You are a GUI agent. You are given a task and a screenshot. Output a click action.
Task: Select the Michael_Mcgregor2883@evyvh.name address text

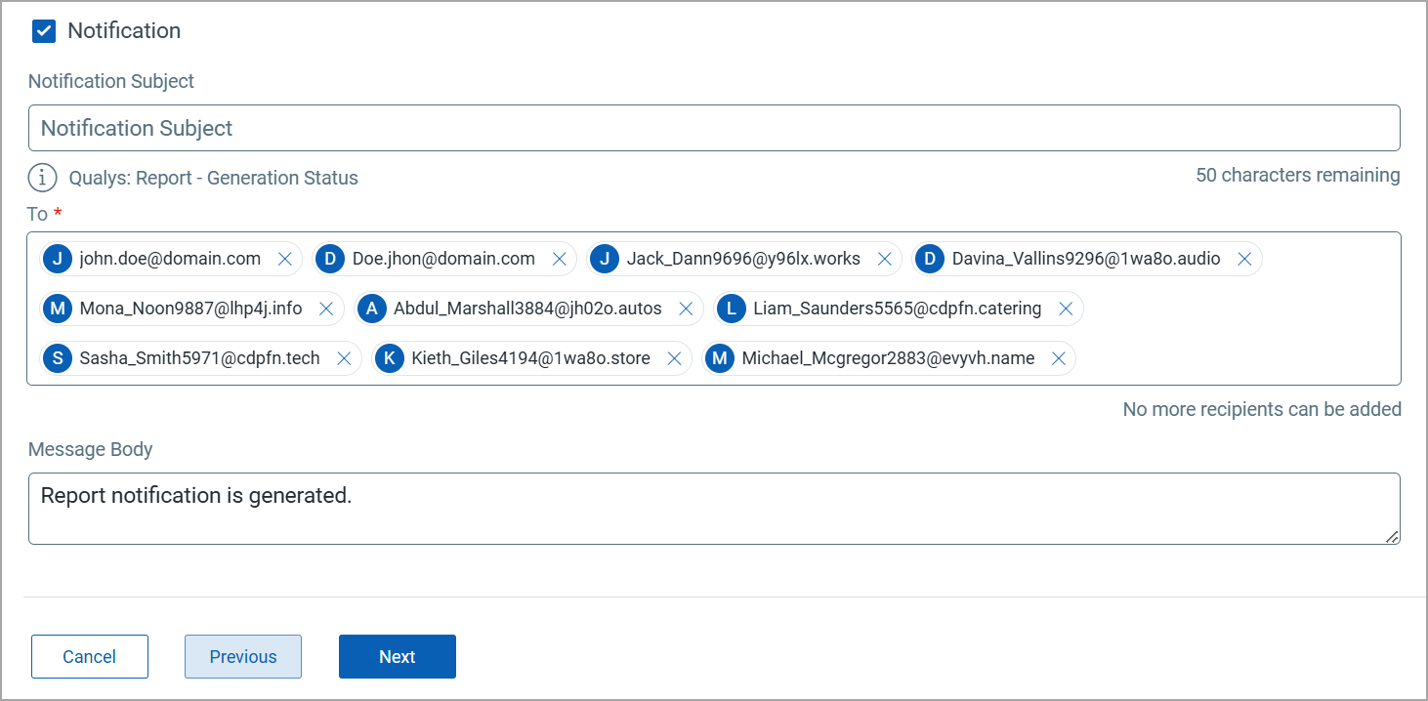(x=888, y=358)
